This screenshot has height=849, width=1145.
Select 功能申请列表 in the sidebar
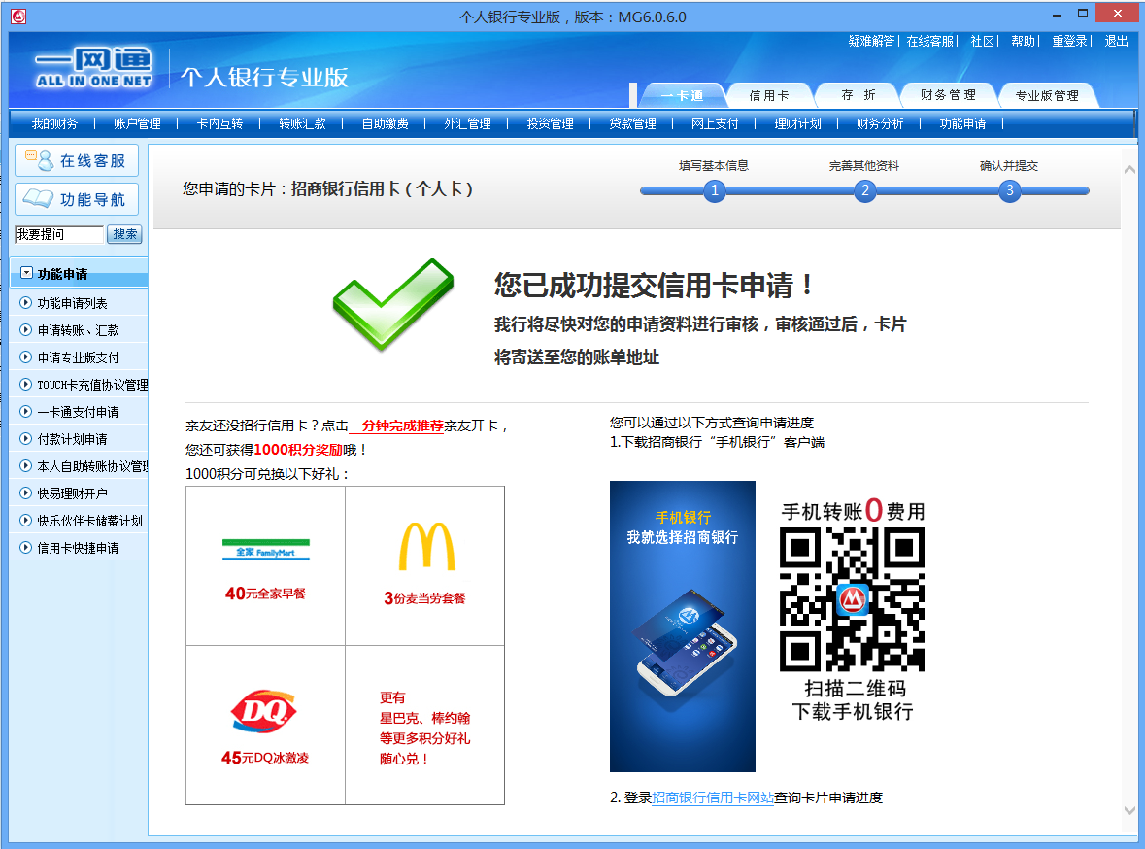pyautogui.click(x=72, y=302)
